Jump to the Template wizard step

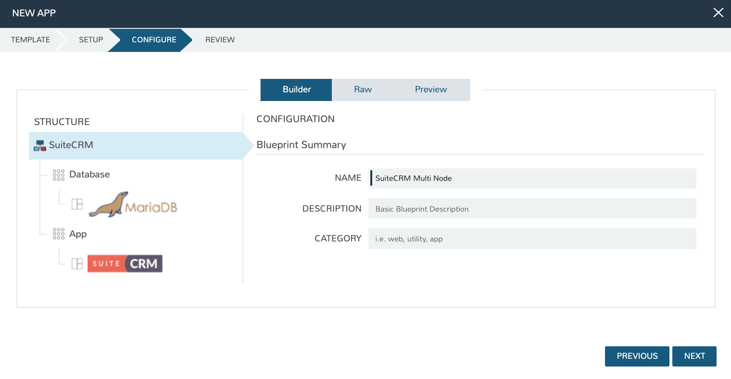(30, 40)
